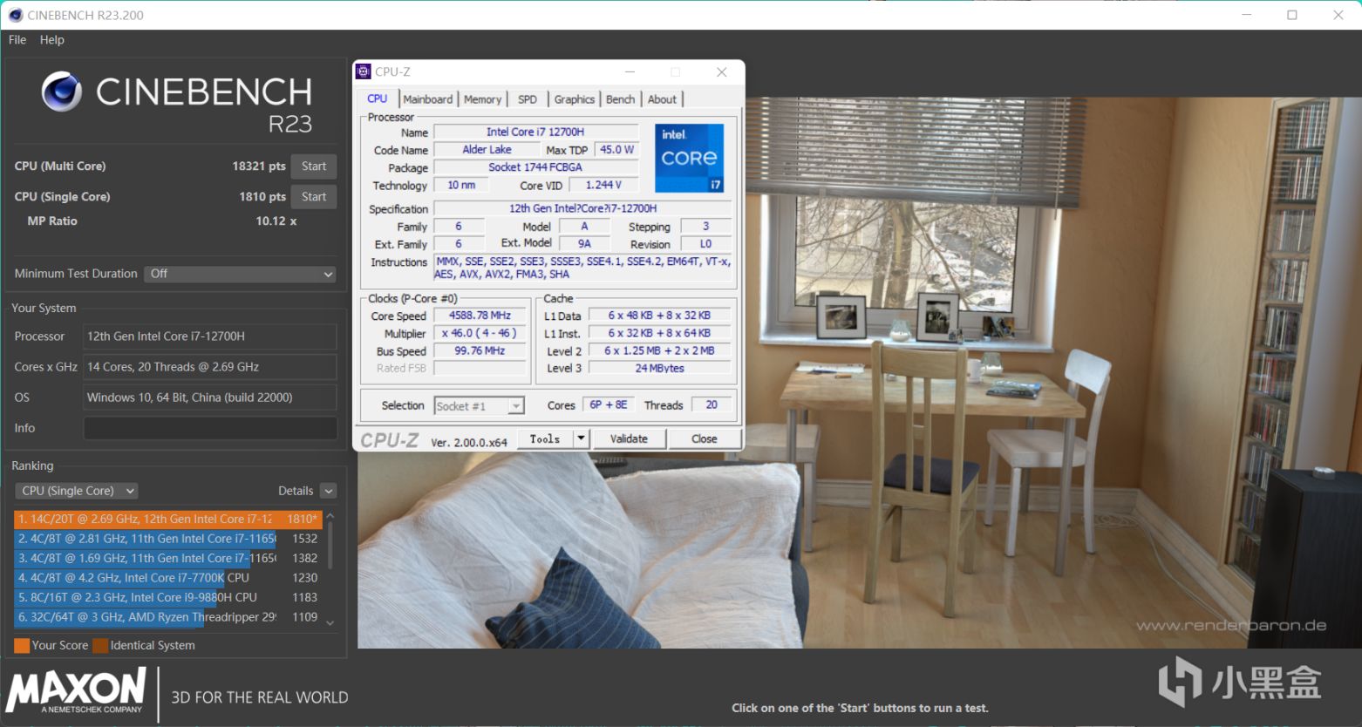
Task: Click the Core Speed value 4588.78 MHz
Action: (x=480, y=316)
